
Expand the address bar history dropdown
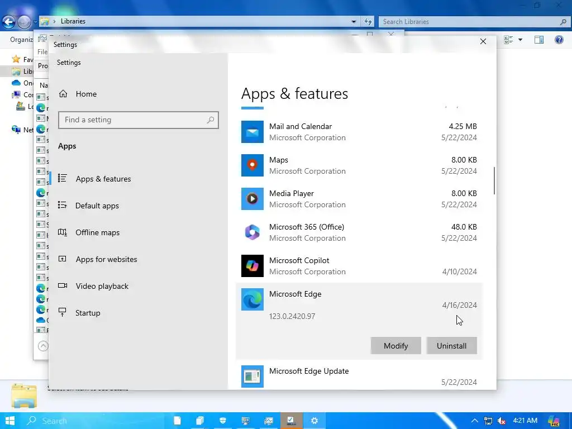coord(354,22)
